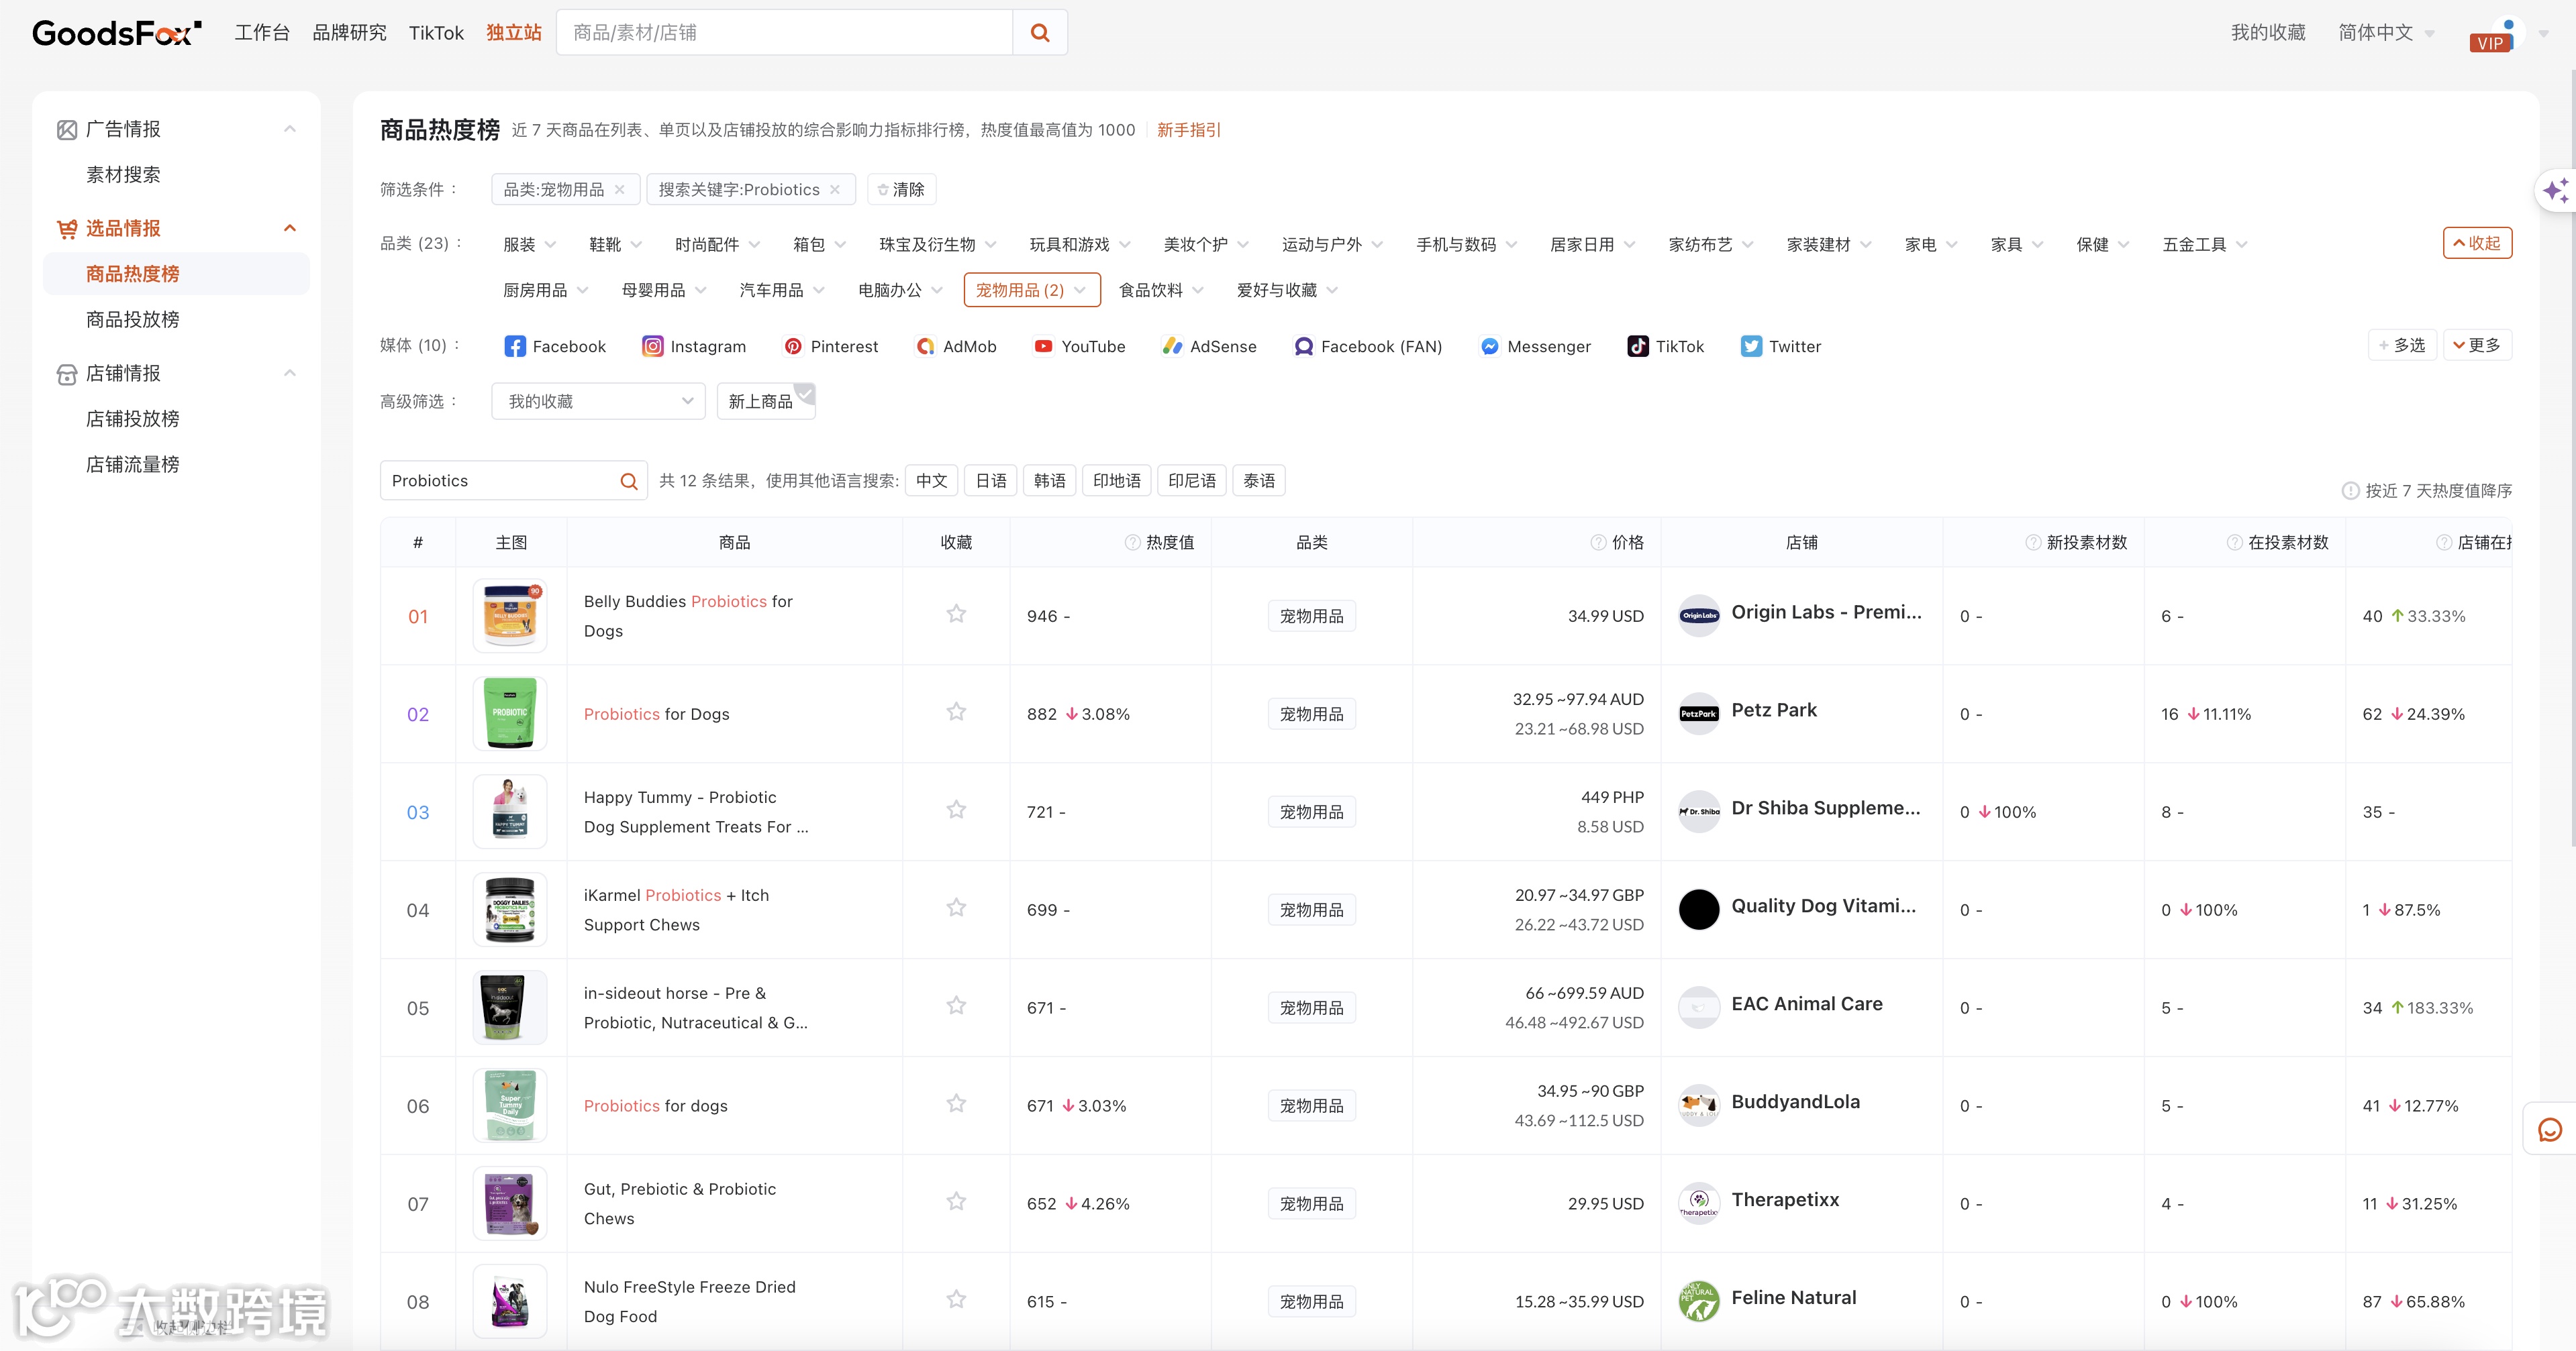This screenshot has height=1351, width=2576.
Task: Open 商品投放榜 in sidebar
Action: coord(133,320)
